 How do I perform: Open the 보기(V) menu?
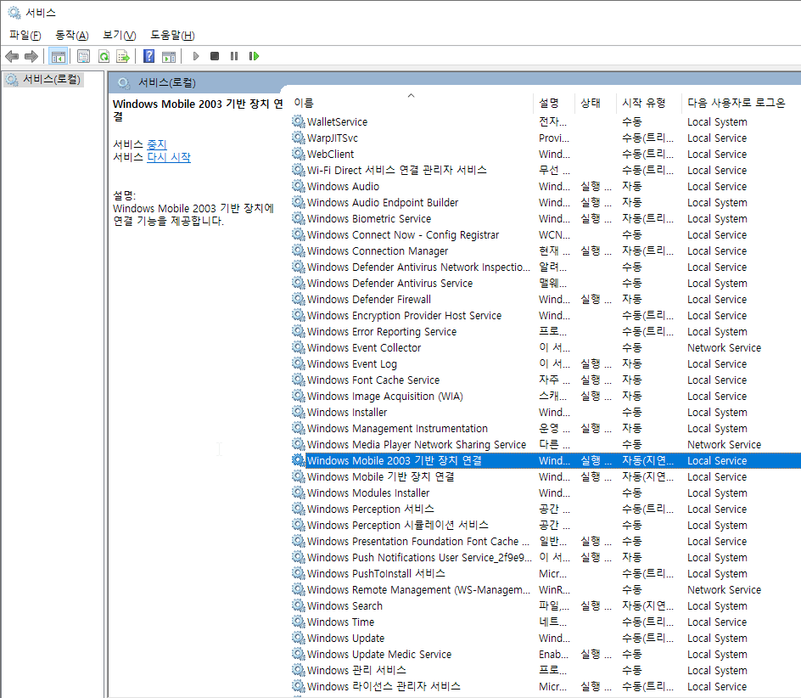click(120, 36)
